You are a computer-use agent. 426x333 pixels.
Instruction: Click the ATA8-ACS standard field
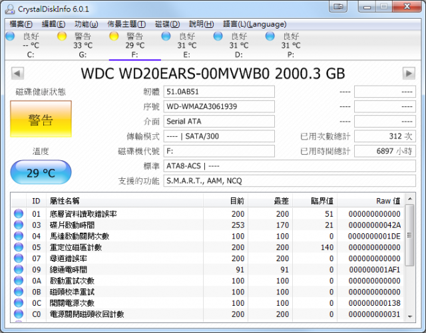point(290,166)
